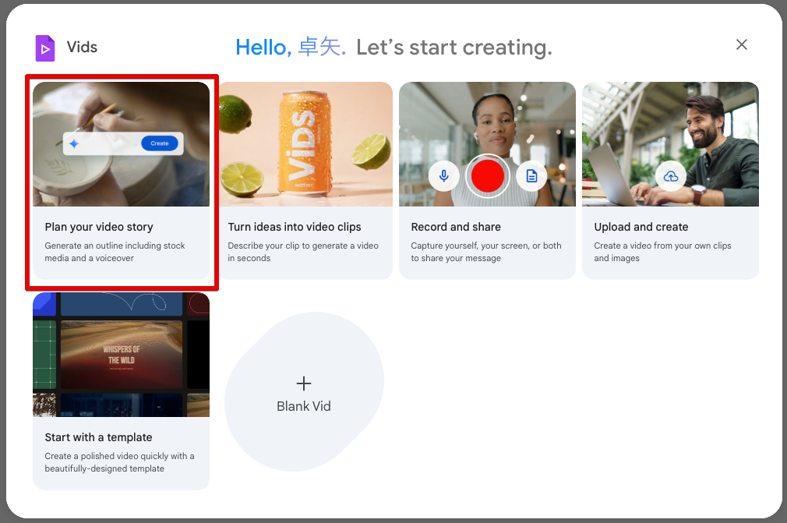787x523 pixels.
Task: Click the 'Capture yourself, your screen' description text
Action: [x=486, y=252]
